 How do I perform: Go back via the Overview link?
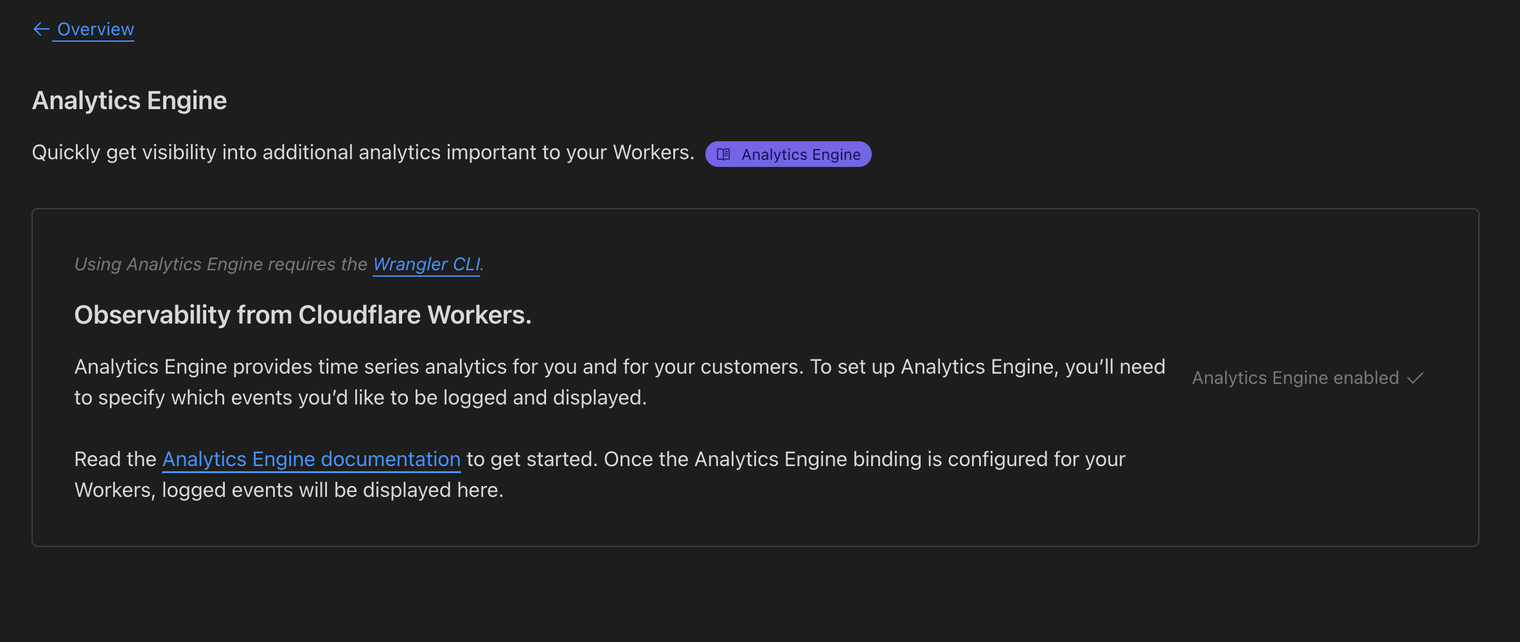coord(95,29)
